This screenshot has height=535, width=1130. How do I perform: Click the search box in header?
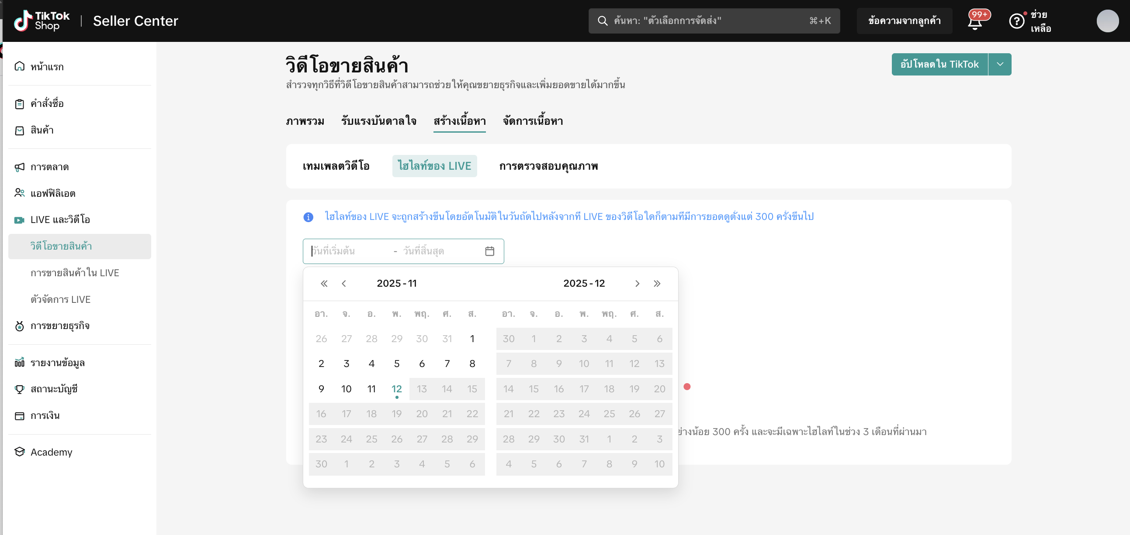[x=714, y=21]
